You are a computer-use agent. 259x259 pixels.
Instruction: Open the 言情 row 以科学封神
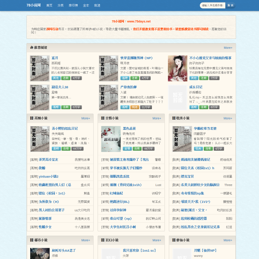tap(118, 210)
